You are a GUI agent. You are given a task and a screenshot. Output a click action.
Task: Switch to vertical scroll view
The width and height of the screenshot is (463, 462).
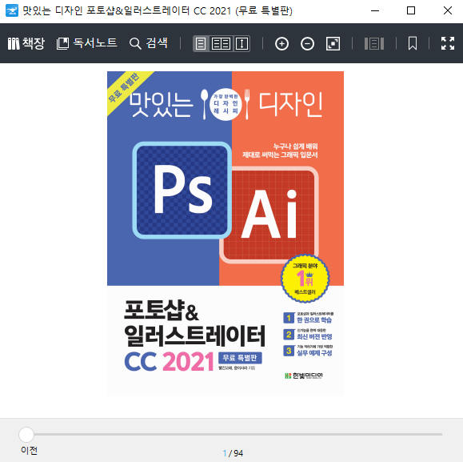(241, 44)
